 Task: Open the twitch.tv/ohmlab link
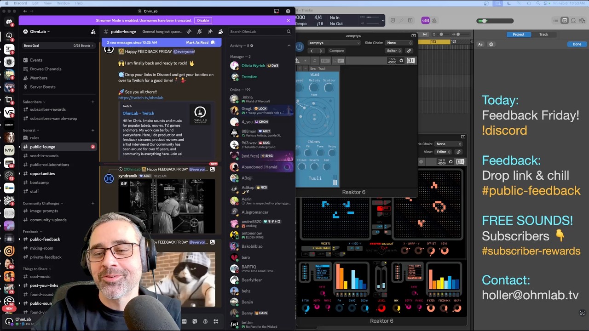click(x=141, y=98)
